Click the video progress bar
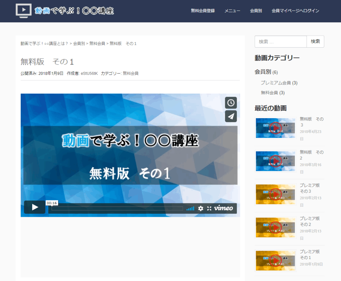The width and height of the screenshot is (341, 281). tap(117, 208)
